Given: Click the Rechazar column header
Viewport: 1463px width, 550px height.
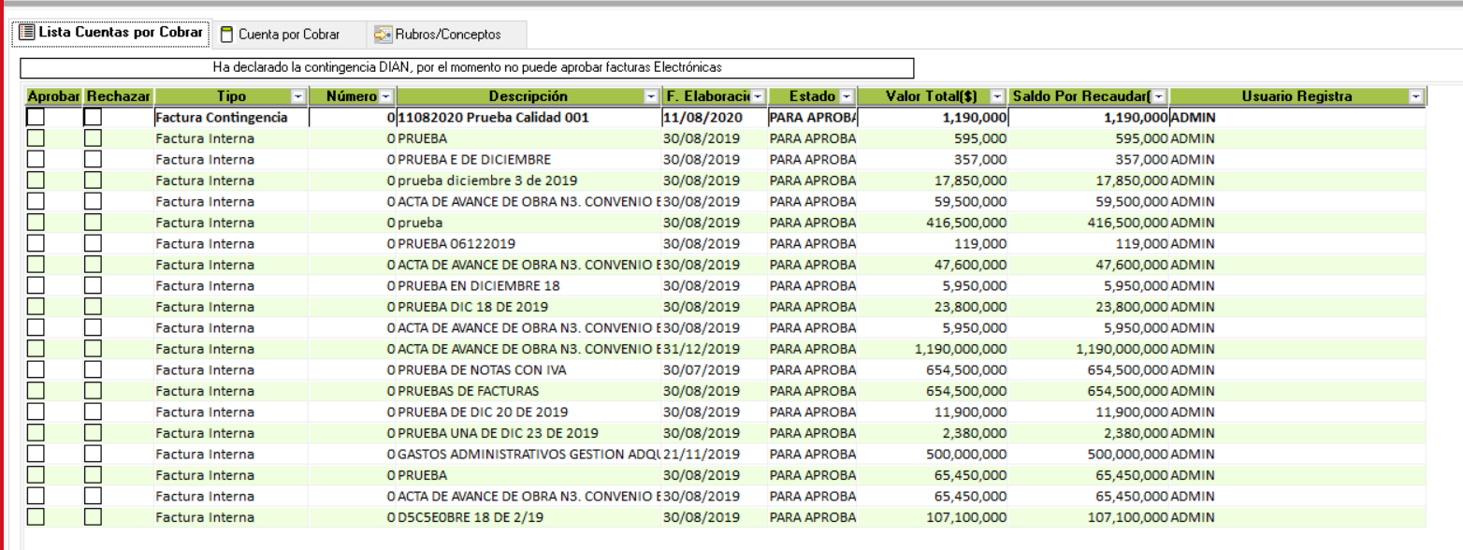Looking at the screenshot, I should point(119,96).
